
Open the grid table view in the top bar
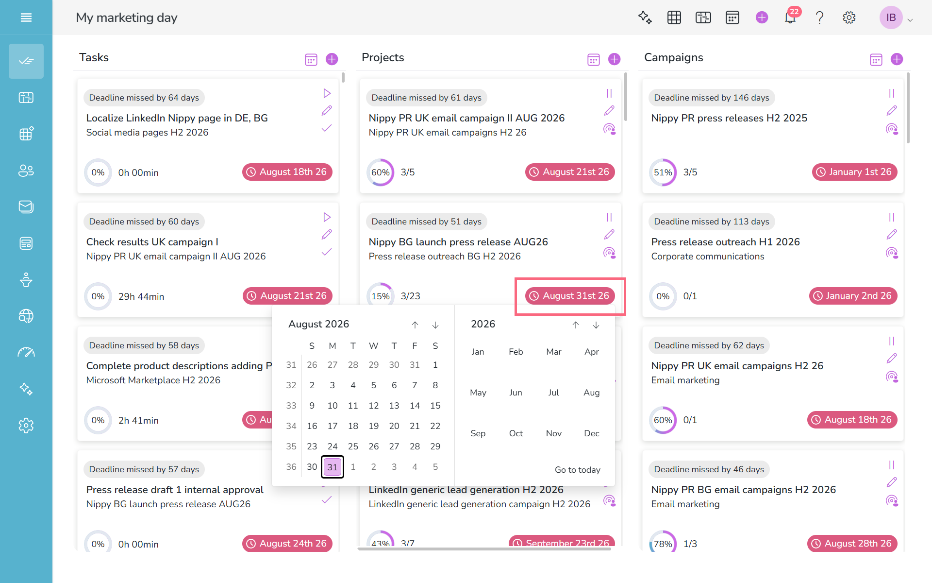click(674, 17)
